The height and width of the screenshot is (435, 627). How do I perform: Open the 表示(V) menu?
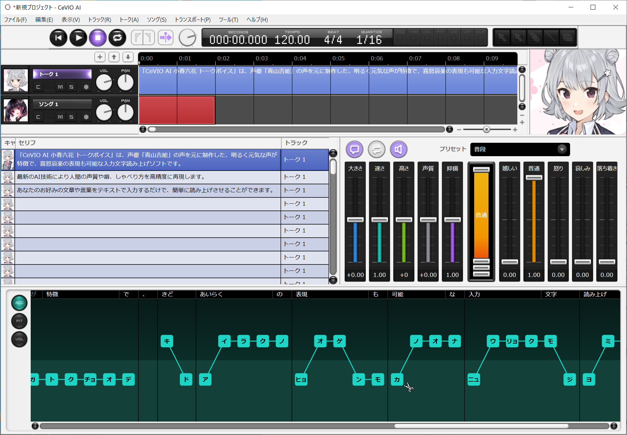71,20
